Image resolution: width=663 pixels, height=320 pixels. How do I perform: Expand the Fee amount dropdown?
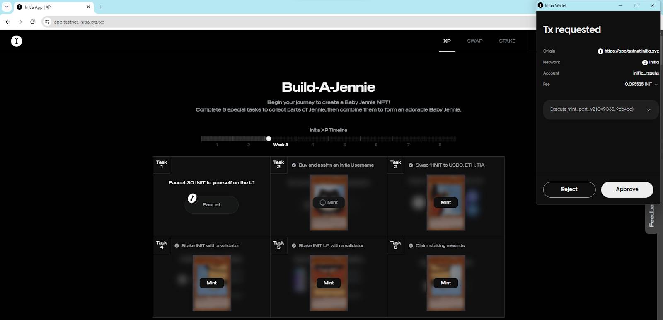click(x=656, y=85)
